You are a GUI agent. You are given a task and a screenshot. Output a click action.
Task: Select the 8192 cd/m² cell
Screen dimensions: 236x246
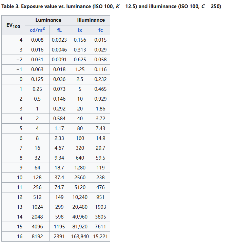(37, 237)
